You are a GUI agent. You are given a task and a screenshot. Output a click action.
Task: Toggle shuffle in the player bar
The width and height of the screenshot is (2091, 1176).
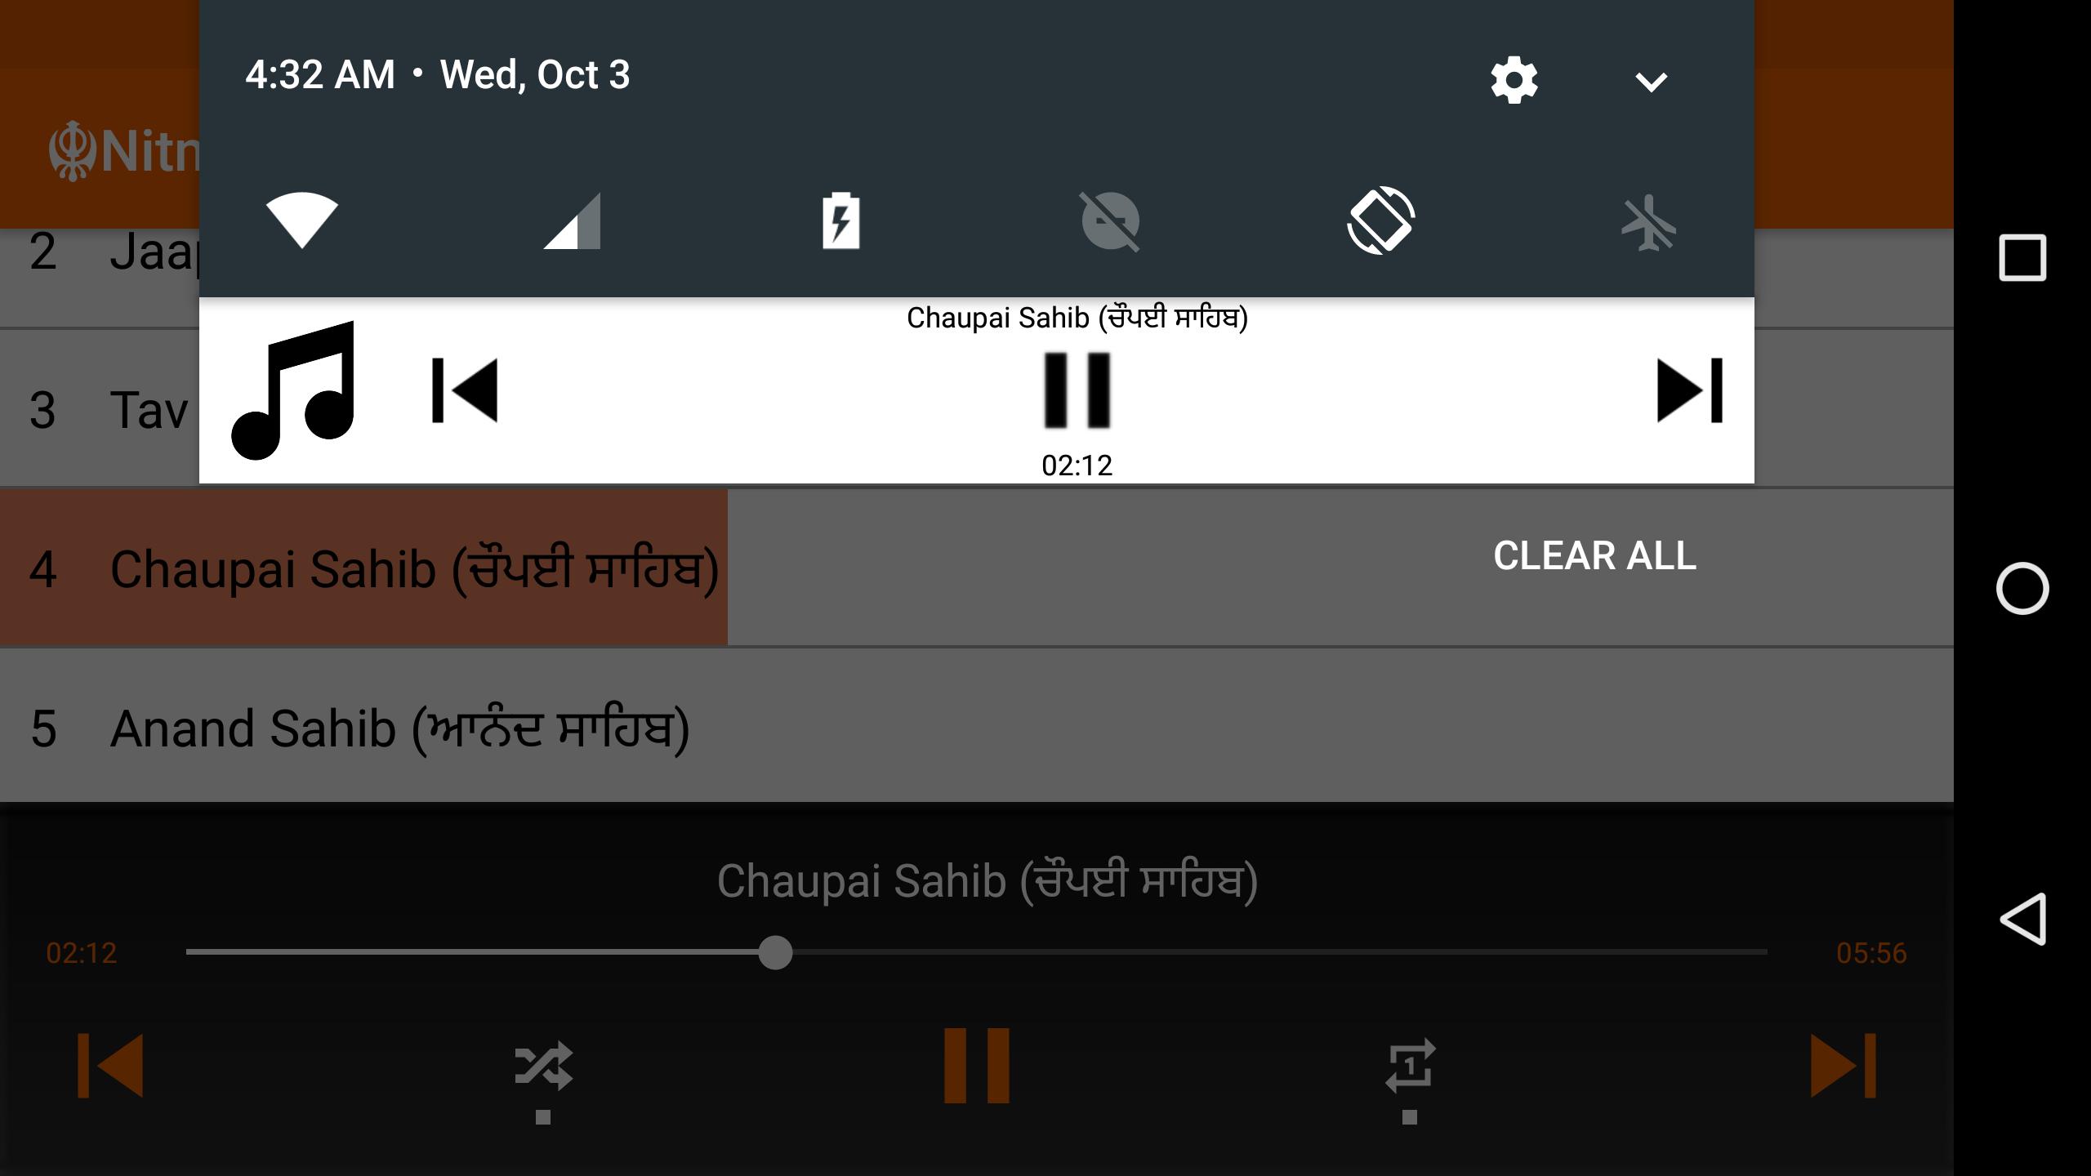point(543,1066)
